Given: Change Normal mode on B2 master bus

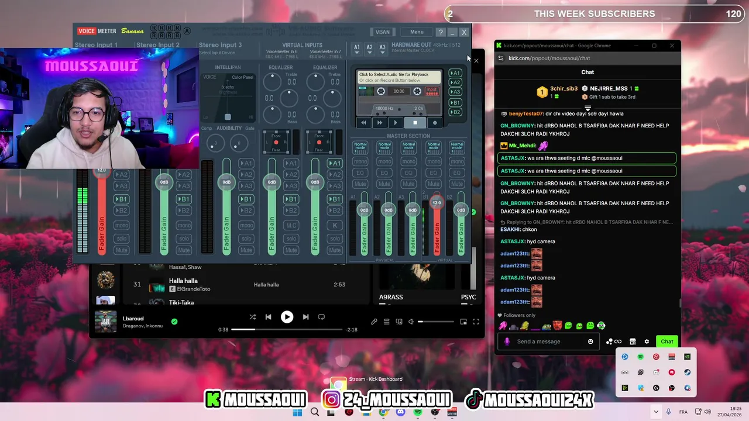Looking at the screenshot, I should (457, 147).
